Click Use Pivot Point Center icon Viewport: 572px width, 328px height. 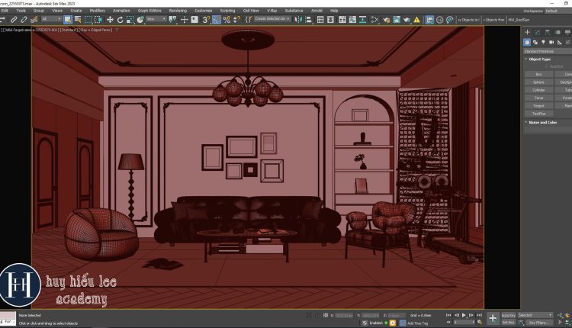(172, 19)
